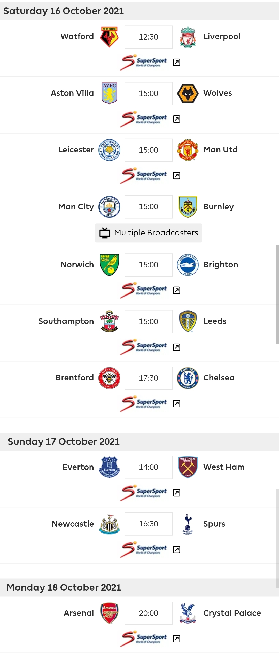279x653 pixels.
Task: Open external link for Watford v Liverpool broadcaster
Action: [176, 62]
